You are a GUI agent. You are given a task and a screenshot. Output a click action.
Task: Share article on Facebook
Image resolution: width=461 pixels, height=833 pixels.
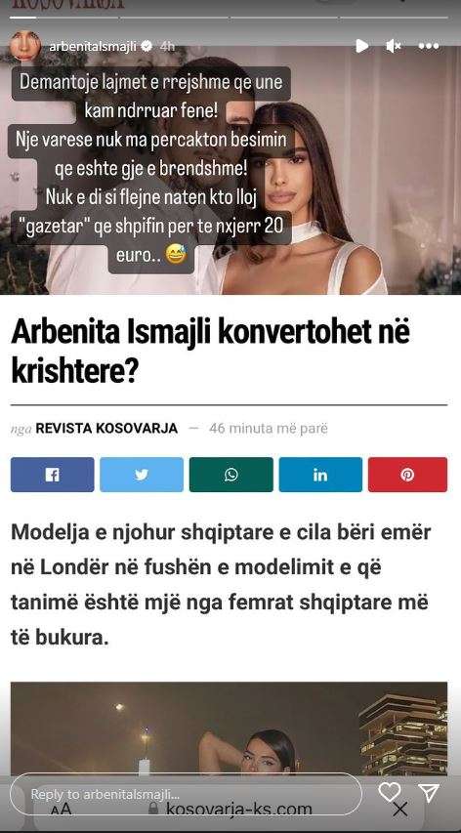point(52,475)
